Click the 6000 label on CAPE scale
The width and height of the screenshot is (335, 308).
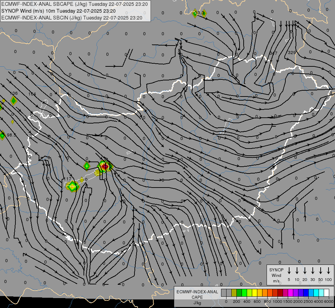pyautogui.click(x=329, y=301)
